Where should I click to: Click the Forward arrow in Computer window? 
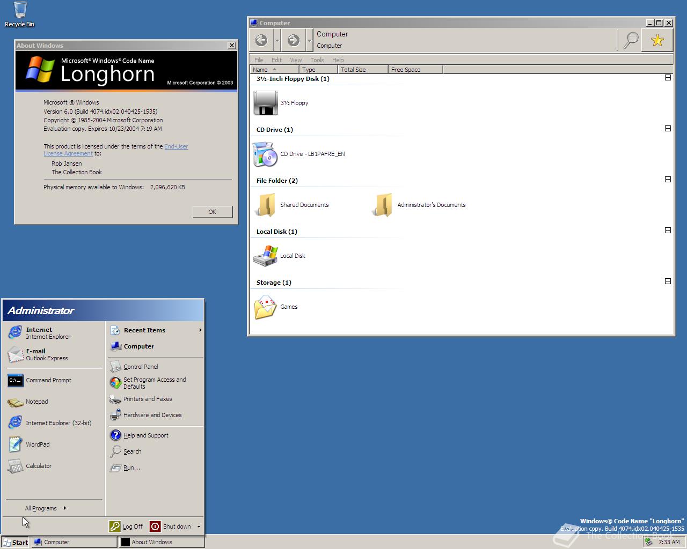[294, 40]
